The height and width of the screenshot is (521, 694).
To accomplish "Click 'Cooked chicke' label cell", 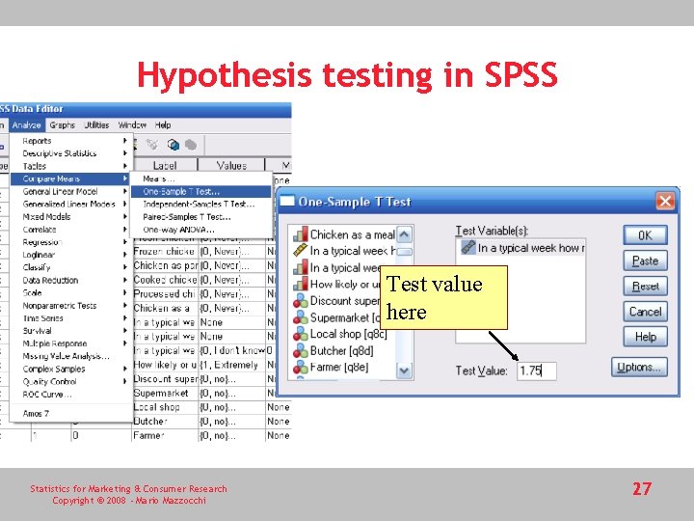I will [x=165, y=280].
